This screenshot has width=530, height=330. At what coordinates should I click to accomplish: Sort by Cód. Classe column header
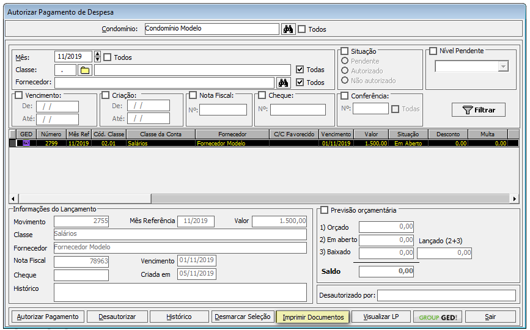pyautogui.click(x=109, y=134)
